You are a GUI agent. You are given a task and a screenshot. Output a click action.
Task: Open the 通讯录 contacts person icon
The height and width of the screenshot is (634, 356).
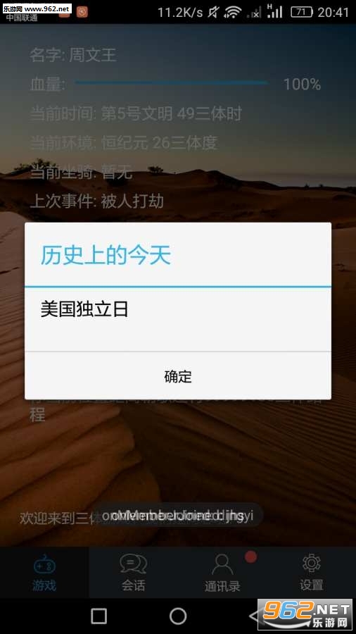pos(222,564)
